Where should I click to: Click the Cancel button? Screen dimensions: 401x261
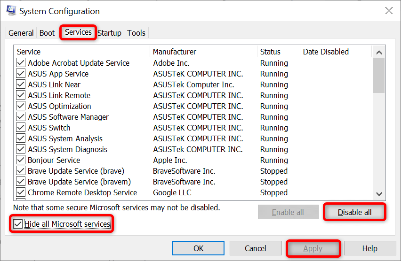click(x=256, y=248)
